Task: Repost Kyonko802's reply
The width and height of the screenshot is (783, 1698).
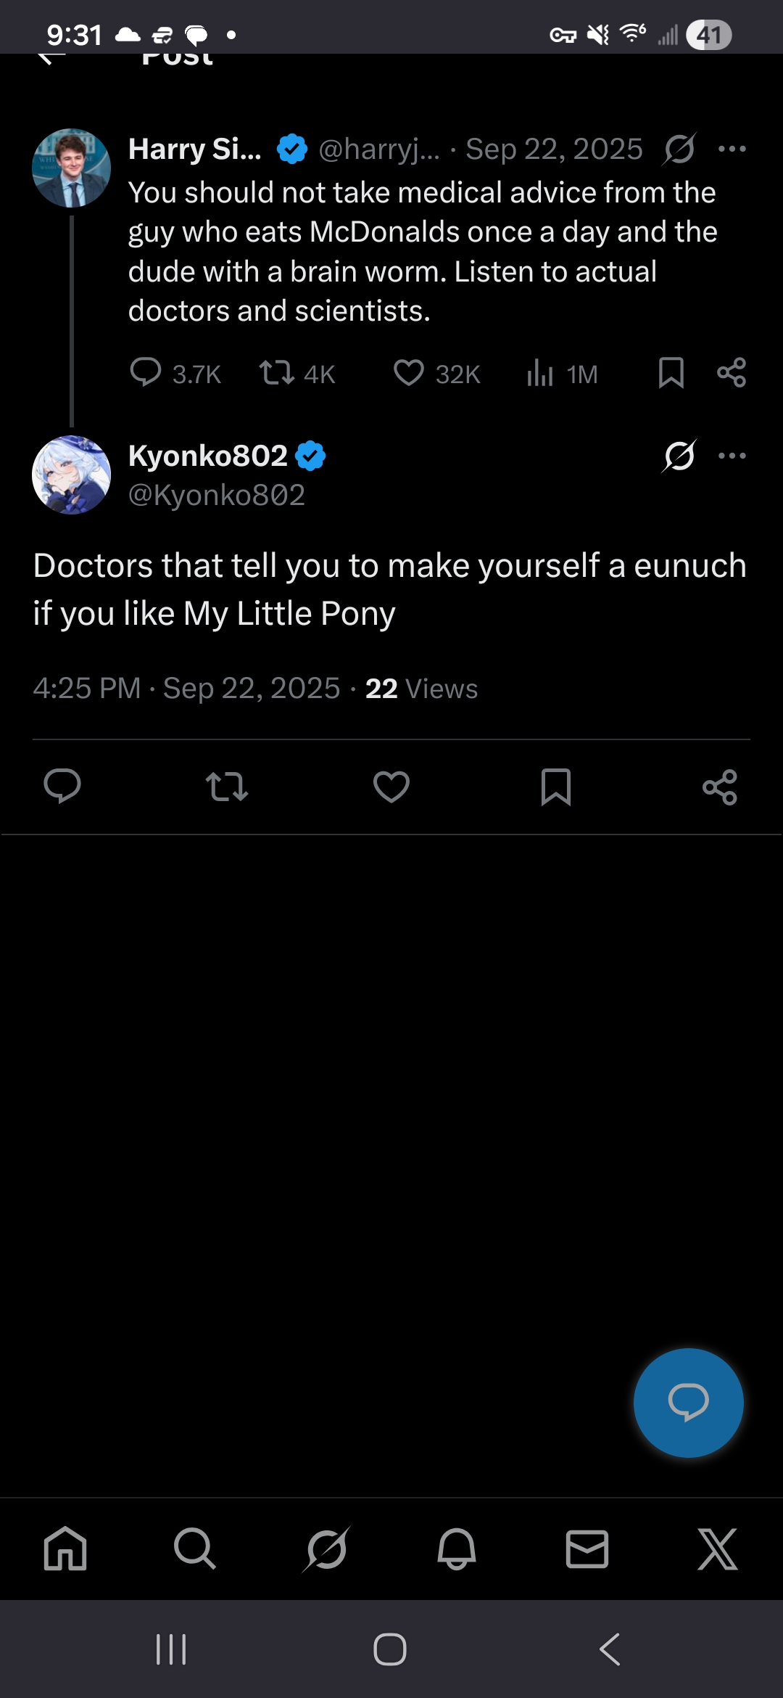Action: tap(227, 787)
